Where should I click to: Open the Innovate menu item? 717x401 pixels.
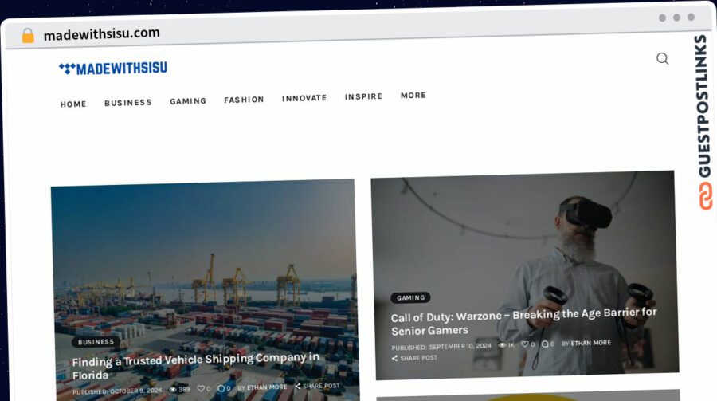coord(304,98)
